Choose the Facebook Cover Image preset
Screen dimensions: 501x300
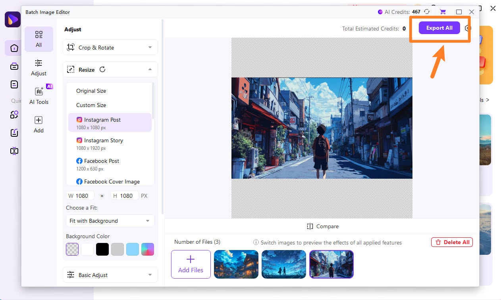click(x=110, y=182)
